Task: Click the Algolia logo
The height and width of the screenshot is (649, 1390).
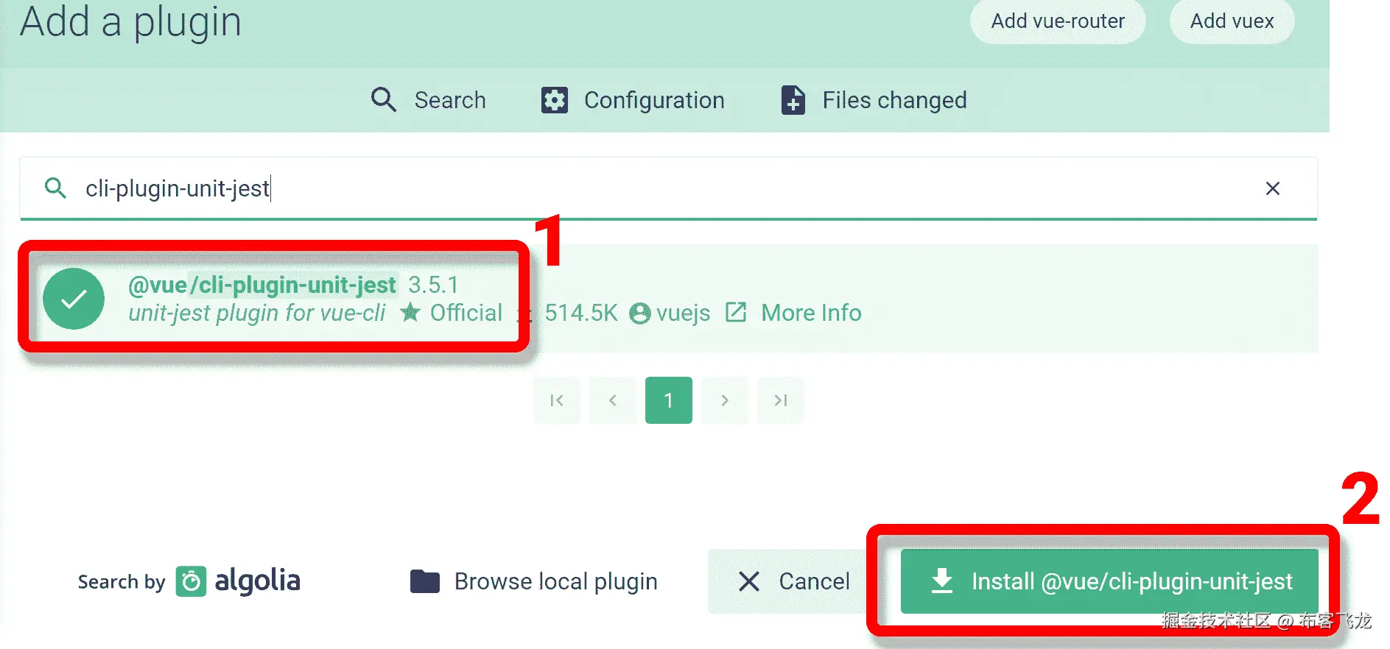Action: [238, 581]
